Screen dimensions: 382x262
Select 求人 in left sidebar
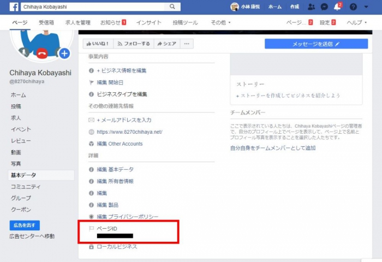16,118
